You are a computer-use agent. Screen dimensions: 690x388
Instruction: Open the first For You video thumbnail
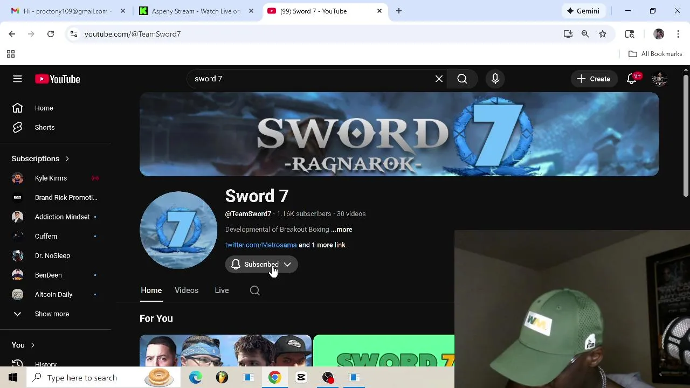click(x=225, y=351)
